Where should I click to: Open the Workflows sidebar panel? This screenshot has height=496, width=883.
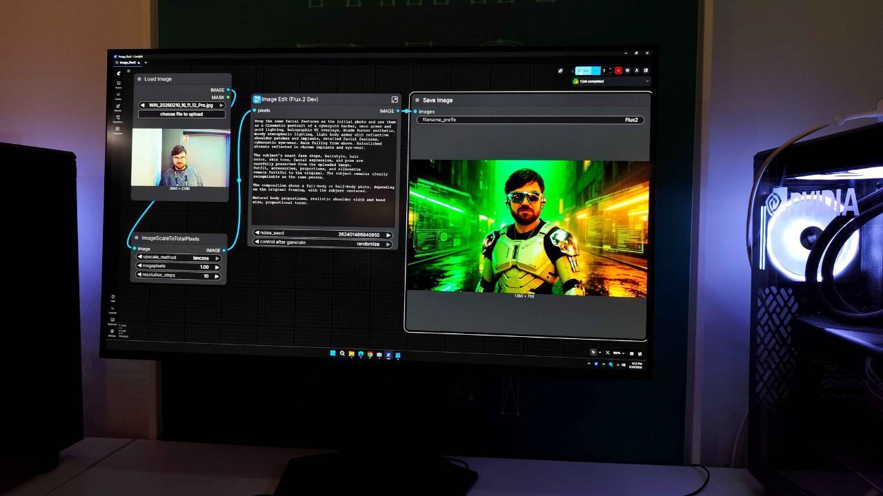(119, 118)
